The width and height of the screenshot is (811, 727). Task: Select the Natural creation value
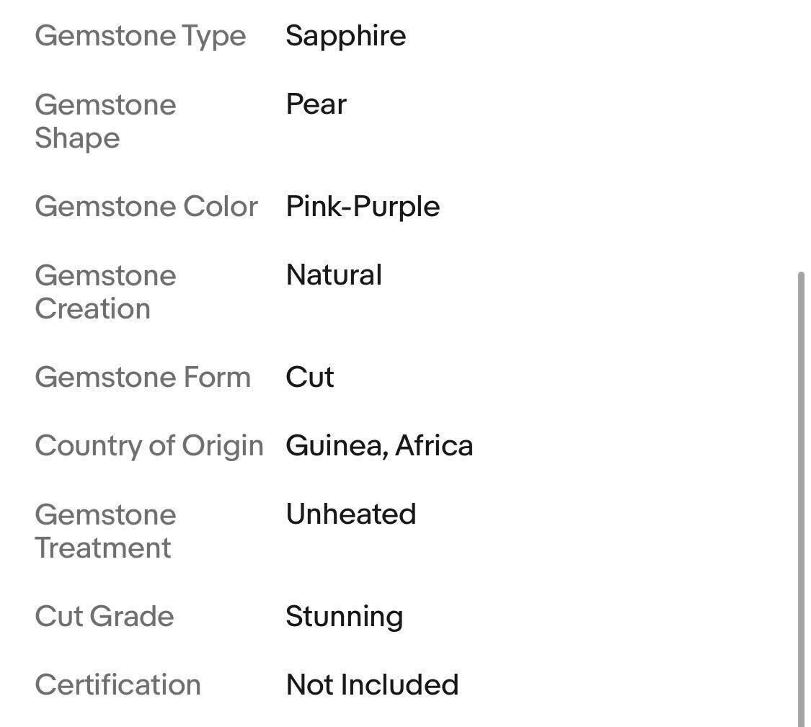click(334, 275)
